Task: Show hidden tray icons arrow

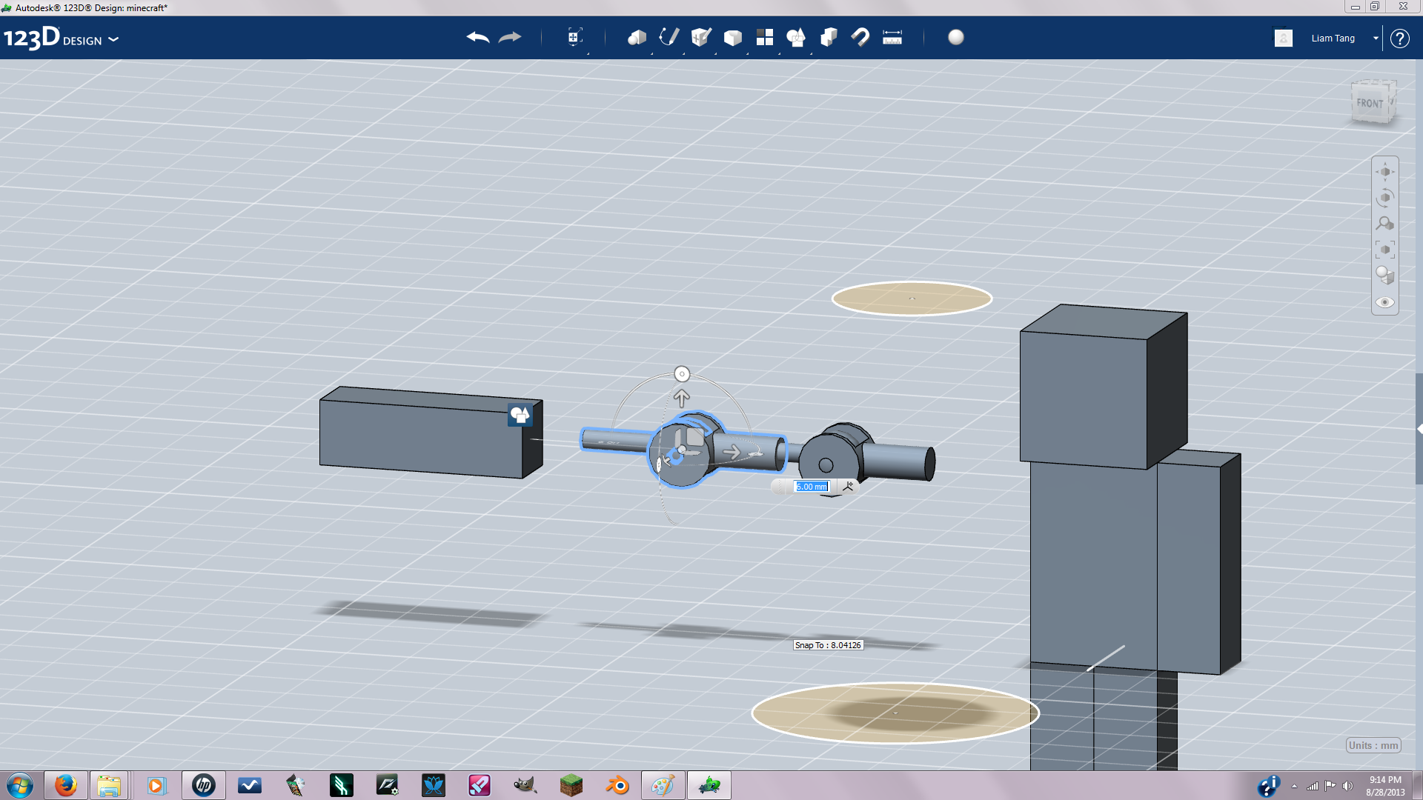Action: point(1294,786)
